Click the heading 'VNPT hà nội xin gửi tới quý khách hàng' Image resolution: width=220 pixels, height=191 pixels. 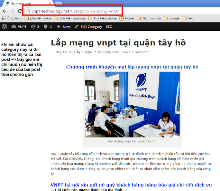tap(131, 185)
